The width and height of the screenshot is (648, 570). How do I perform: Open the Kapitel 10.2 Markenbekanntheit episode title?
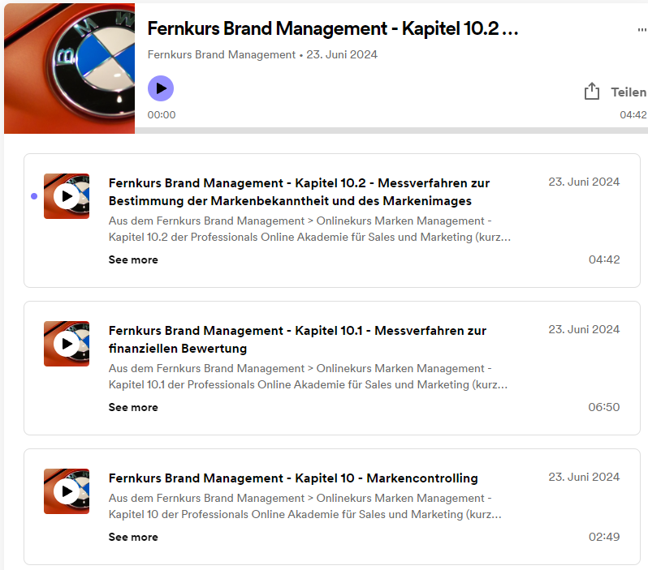click(x=299, y=191)
